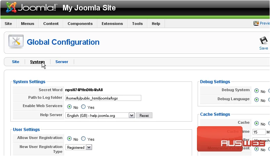Click the Help Server label
Screen dimensions: 270x156
pyautogui.click(x=51, y=115)
